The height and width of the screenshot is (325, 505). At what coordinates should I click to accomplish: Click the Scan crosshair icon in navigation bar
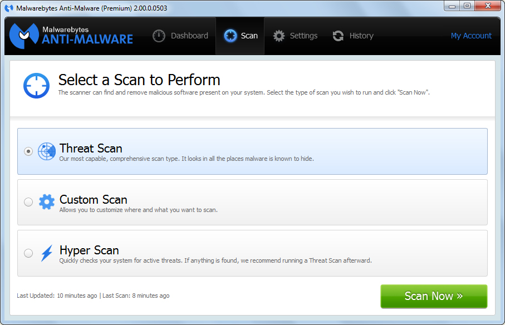(x=231, y=36)
